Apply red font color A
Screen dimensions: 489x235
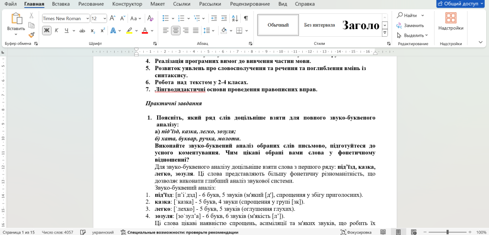[x=145, y=31]
